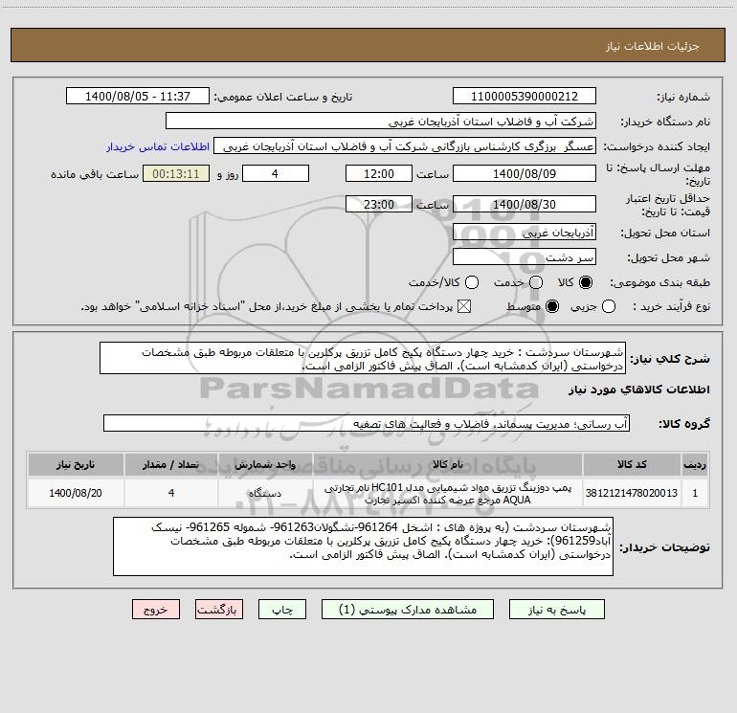Click تاریخ نیاز column header

coord(76,465)
